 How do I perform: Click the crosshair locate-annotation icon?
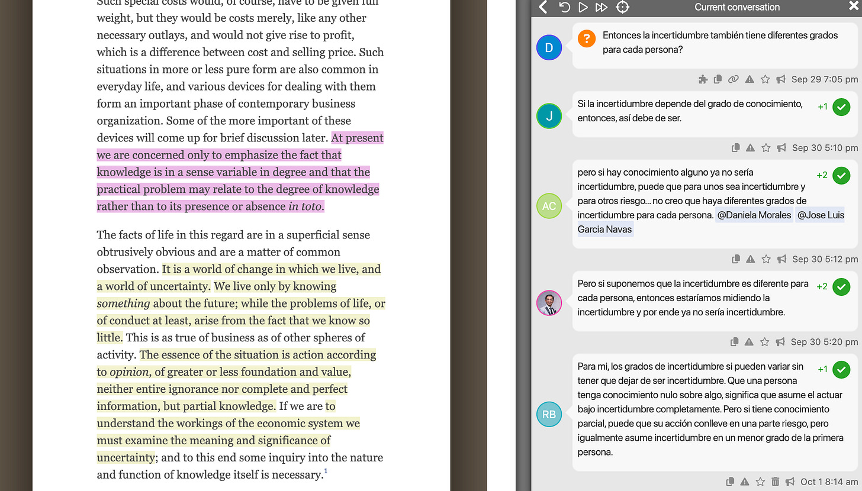pyautogui.click(x=623, y=7)
